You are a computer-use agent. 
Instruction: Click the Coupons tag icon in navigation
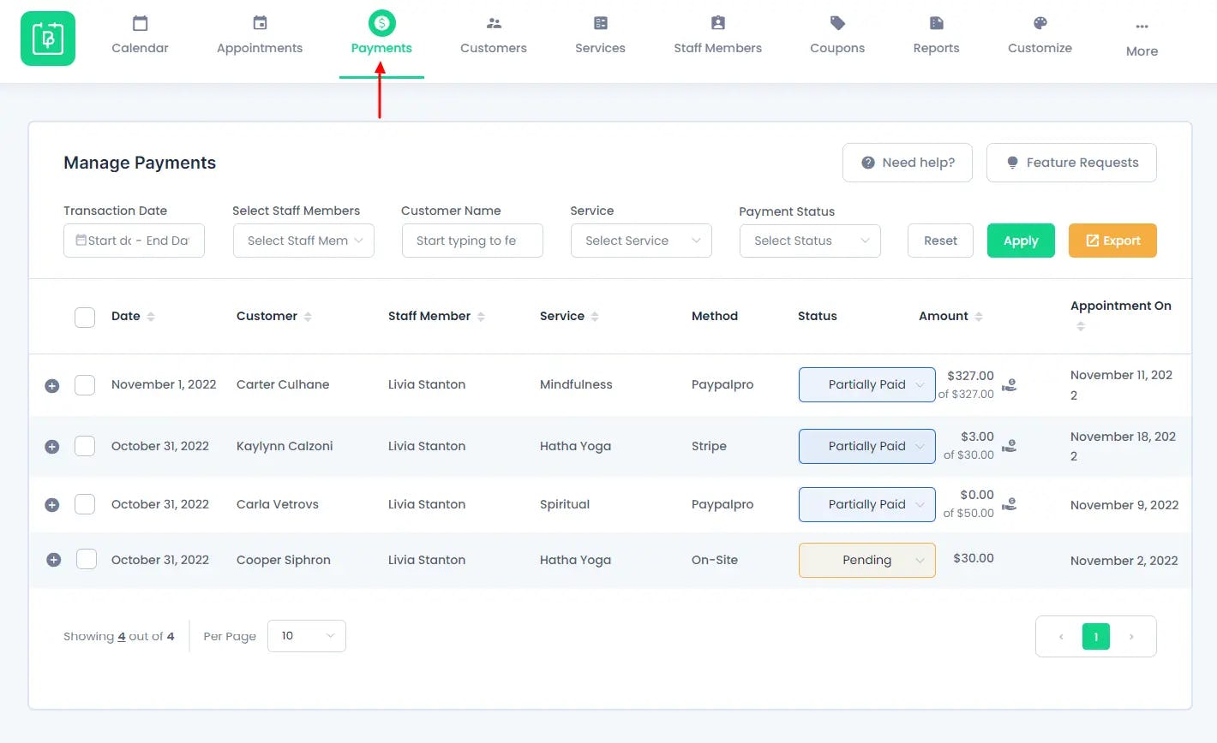[x=836, y=23]
